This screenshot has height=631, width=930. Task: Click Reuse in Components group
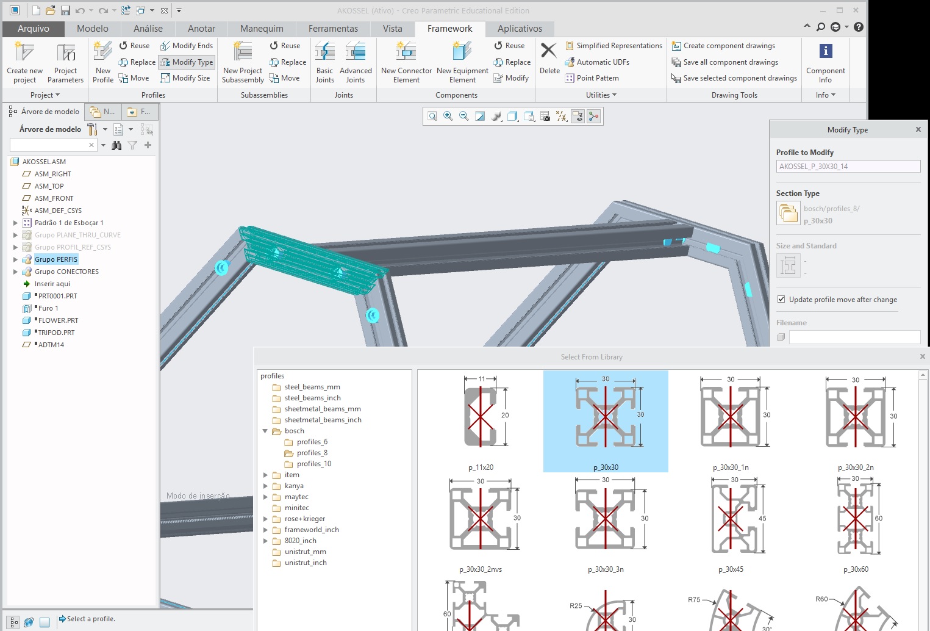click(509, 46)
